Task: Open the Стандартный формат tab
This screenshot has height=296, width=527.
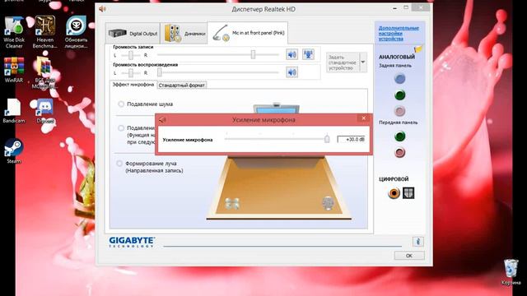Action: tap(181, 86)
